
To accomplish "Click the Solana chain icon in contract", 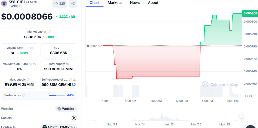I will click(44, 127).
